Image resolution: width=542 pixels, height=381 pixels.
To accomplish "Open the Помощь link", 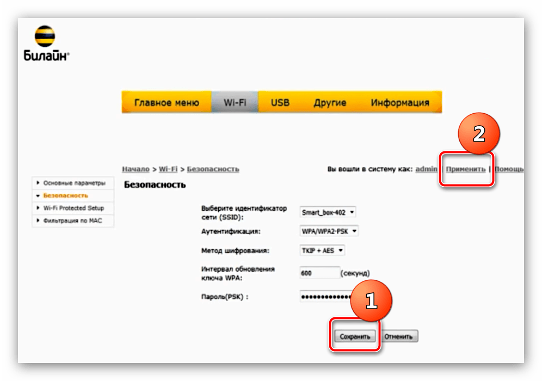I will coord(509,169).
